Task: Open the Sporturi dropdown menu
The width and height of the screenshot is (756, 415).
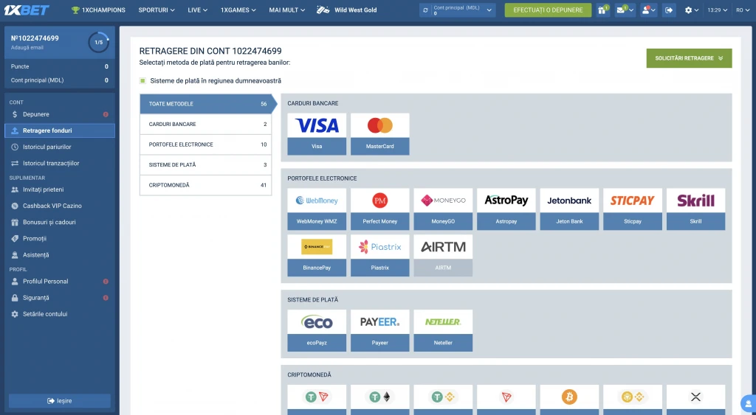Action: (157, 10)
